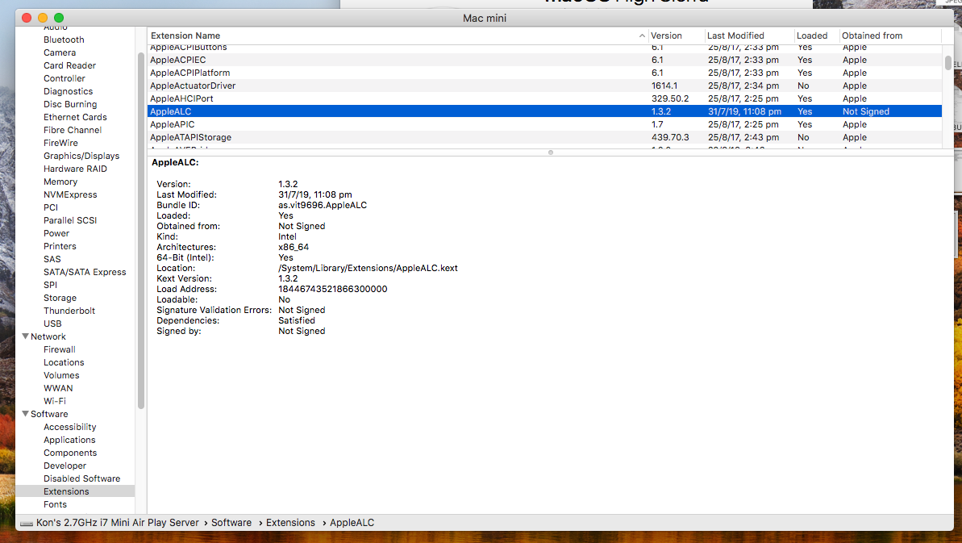The width and height of the screenshot is (962, 543).
Task: Click Extensions in the path bar
Action: 290,522
